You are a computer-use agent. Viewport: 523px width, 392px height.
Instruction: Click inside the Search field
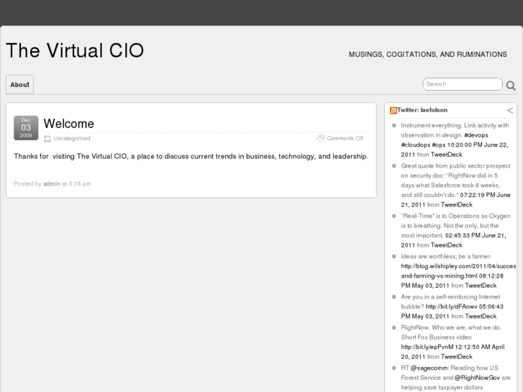(x=462, y=84)
